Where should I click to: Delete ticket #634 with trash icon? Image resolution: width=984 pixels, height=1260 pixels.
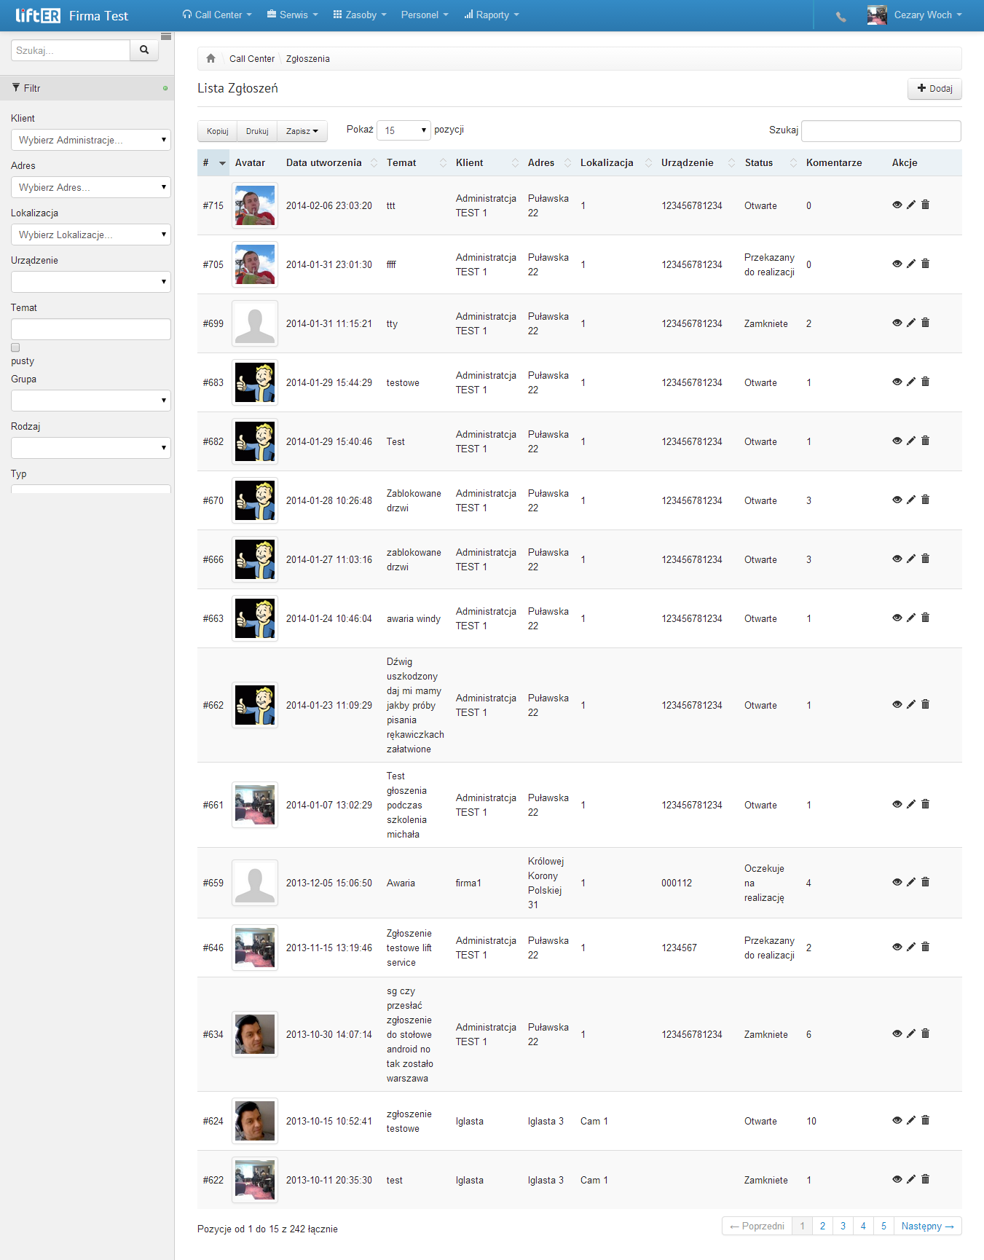coord(925,1033)
